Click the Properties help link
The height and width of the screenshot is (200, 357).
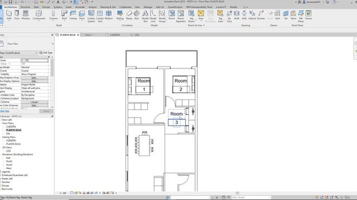coord(4,111)
